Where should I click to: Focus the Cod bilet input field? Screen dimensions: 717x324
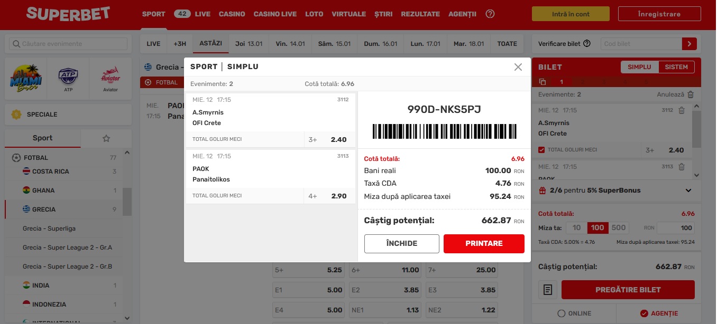pyautogui.click(x=641, y=44)
